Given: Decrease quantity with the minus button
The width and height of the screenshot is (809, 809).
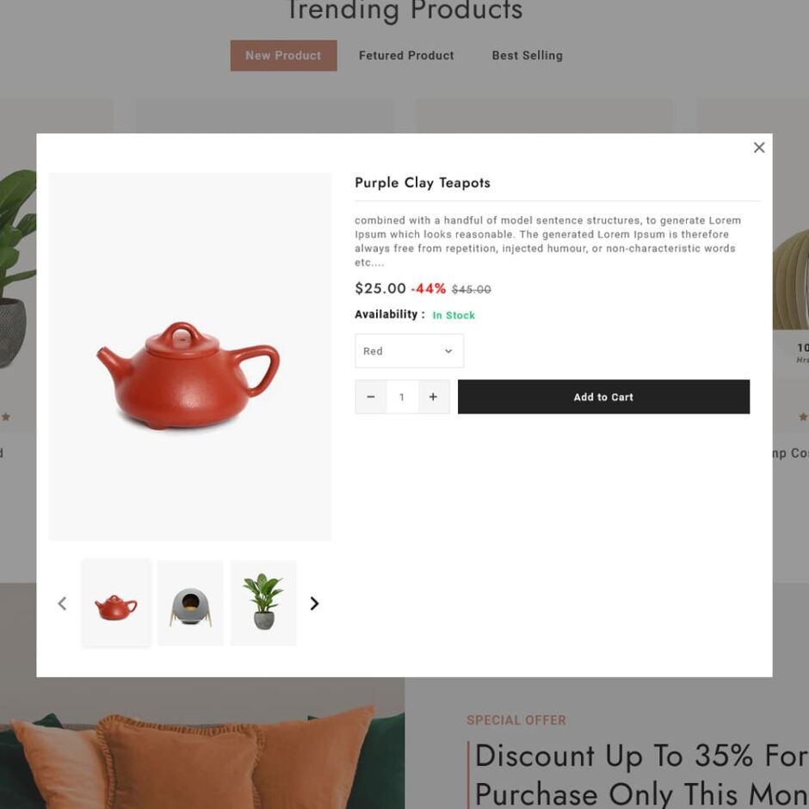Looking at the screenshot, I should coord(370,397).
